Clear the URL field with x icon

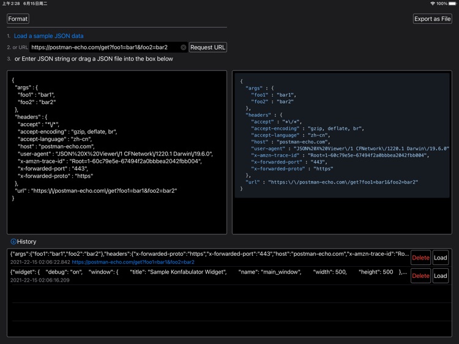[x=183, y=47]
